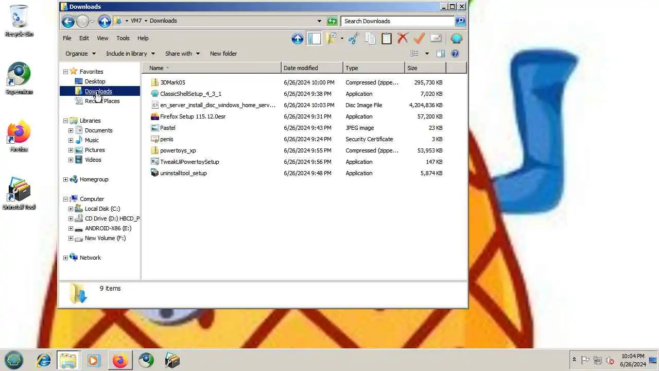Screen dimensions: 659x371
Task: Click the muted volume tray icon
Action: (610, 360)
